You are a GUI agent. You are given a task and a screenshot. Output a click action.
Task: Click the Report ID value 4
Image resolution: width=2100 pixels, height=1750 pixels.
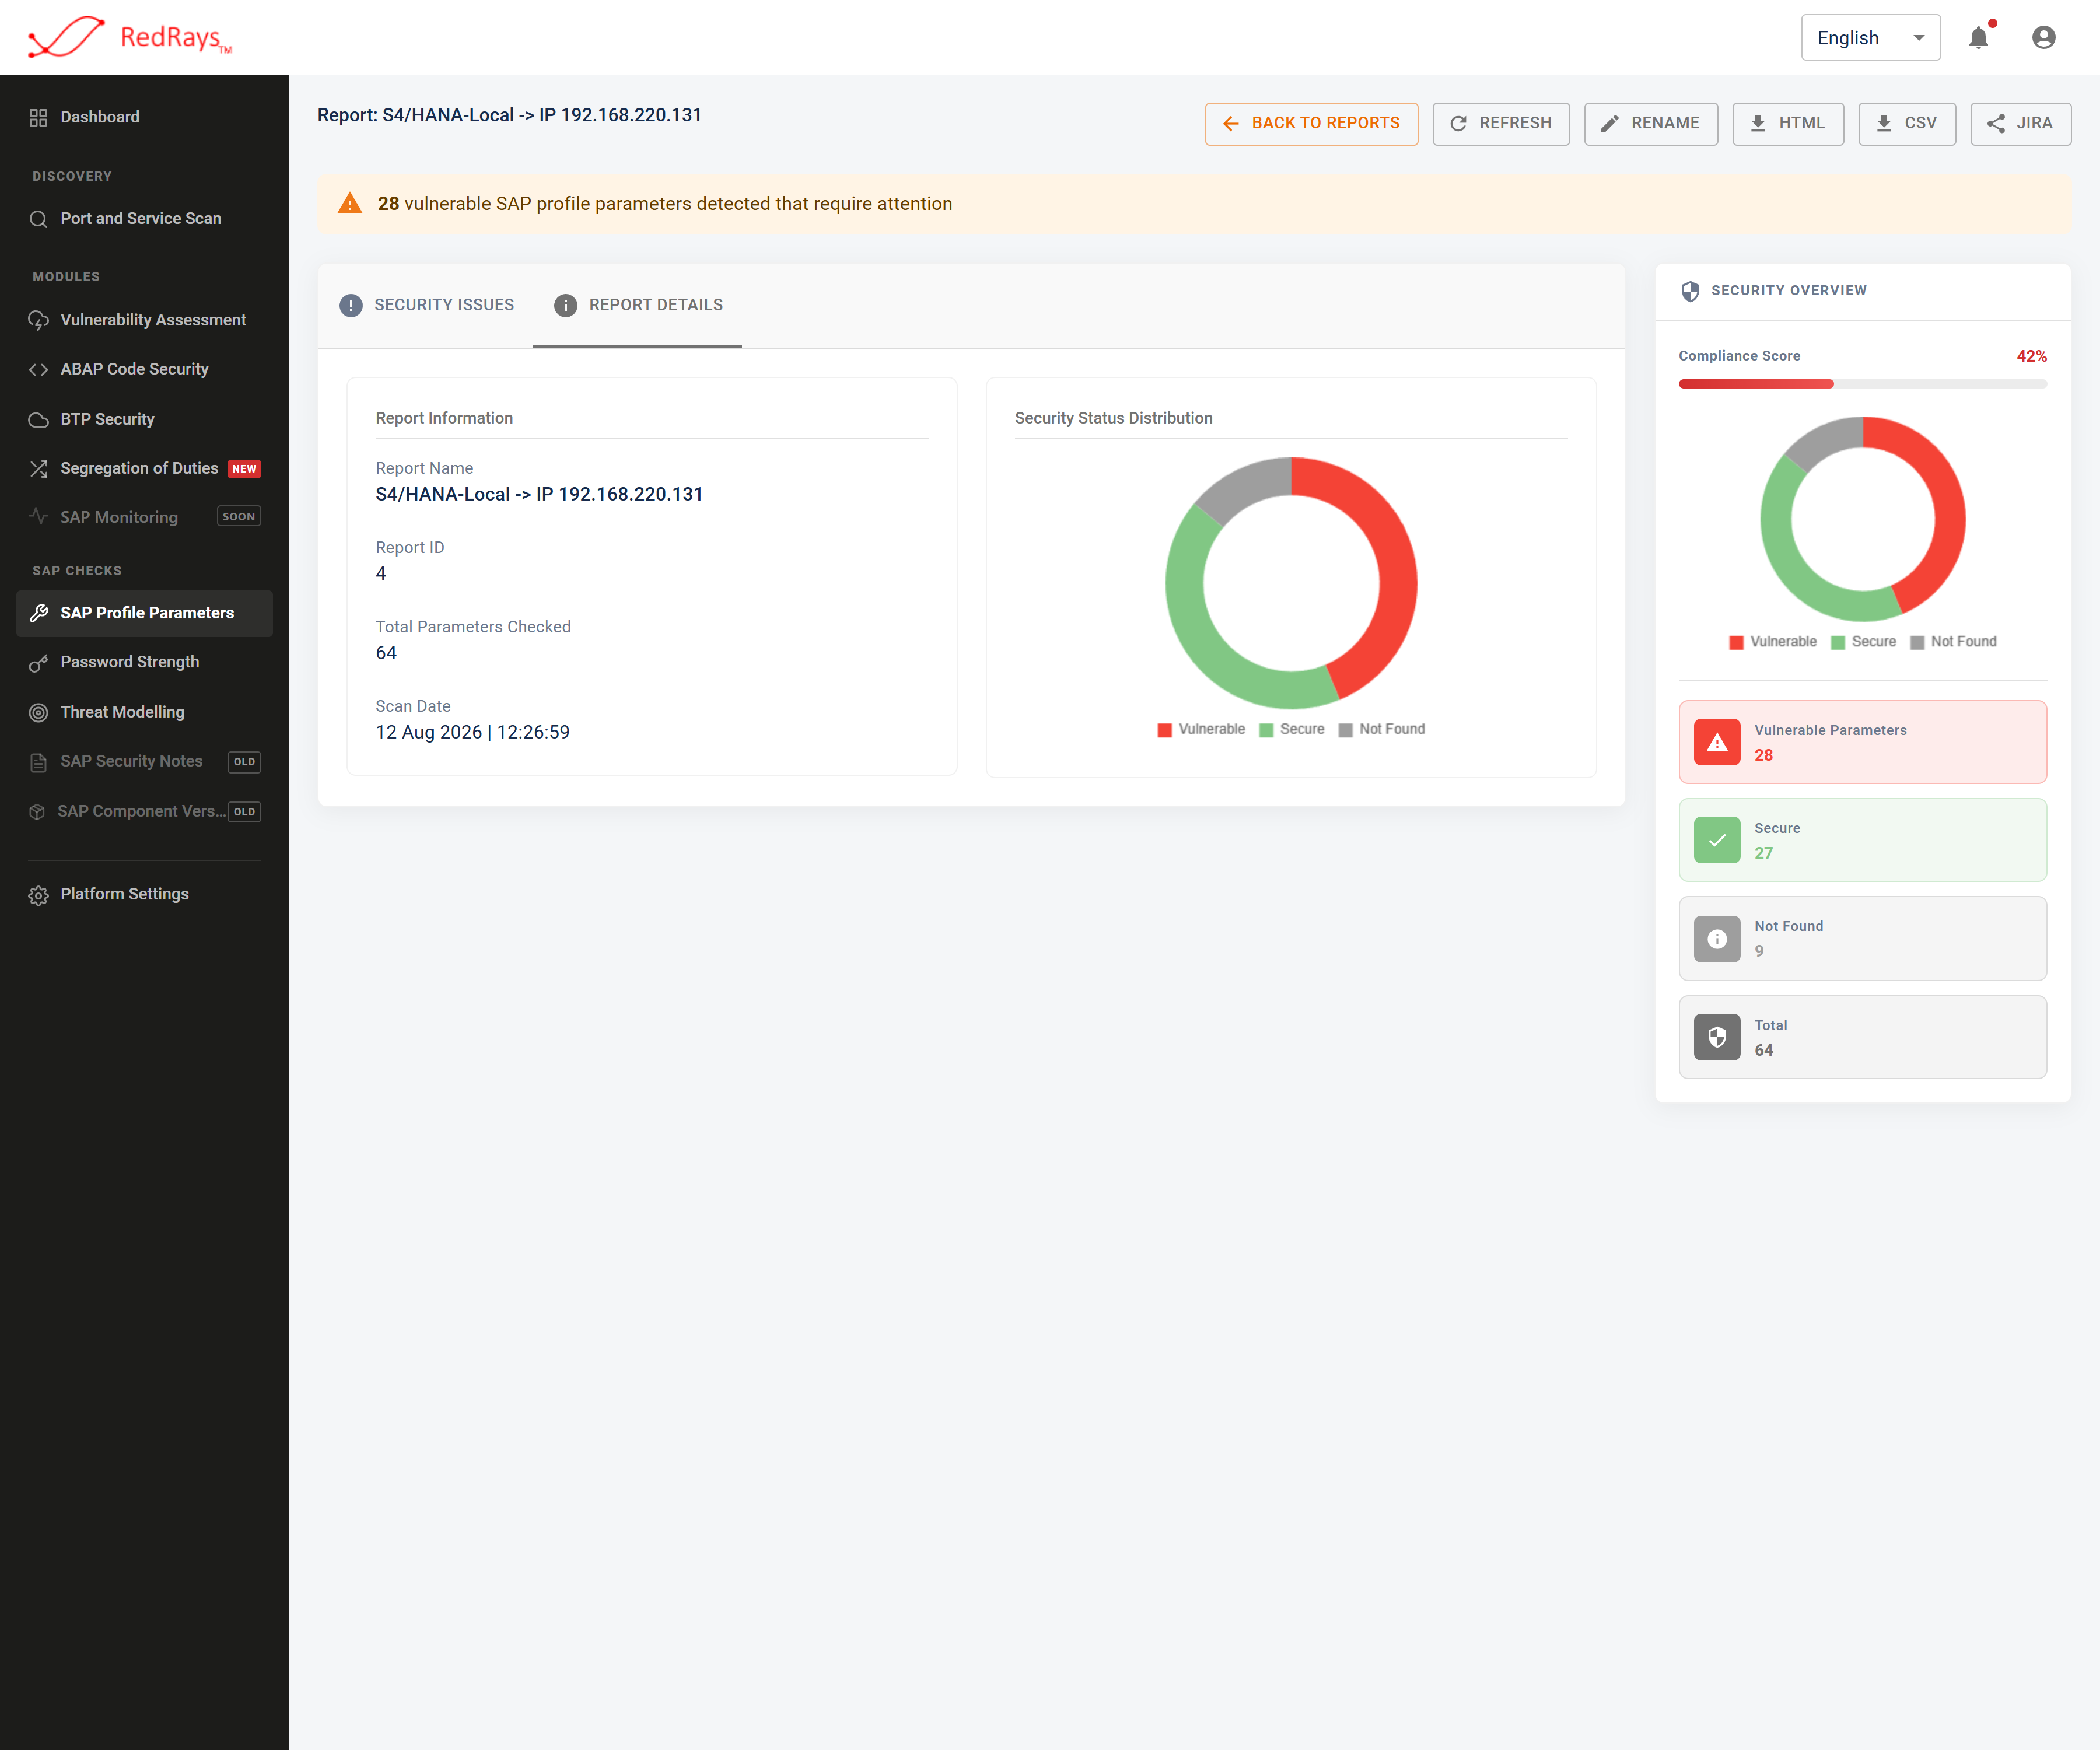pyautogui.click(x=381, y=574)
